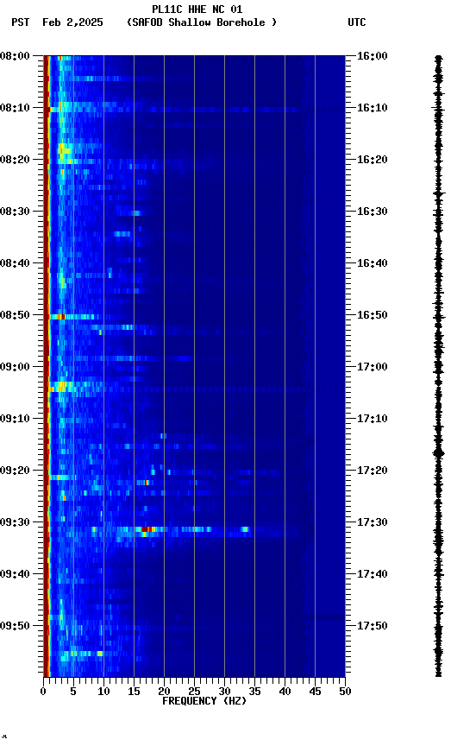Click the 16:50 UTC time label
This screenshot has width=476, height=746.
point(372,315)
